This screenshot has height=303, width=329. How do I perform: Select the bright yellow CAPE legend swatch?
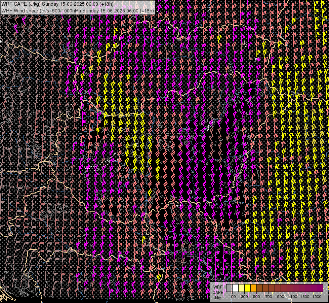pyautogui.click(x=248, y=288)
